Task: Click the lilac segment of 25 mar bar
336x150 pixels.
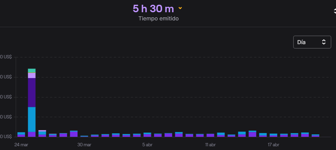Action: tap(32, 76)
